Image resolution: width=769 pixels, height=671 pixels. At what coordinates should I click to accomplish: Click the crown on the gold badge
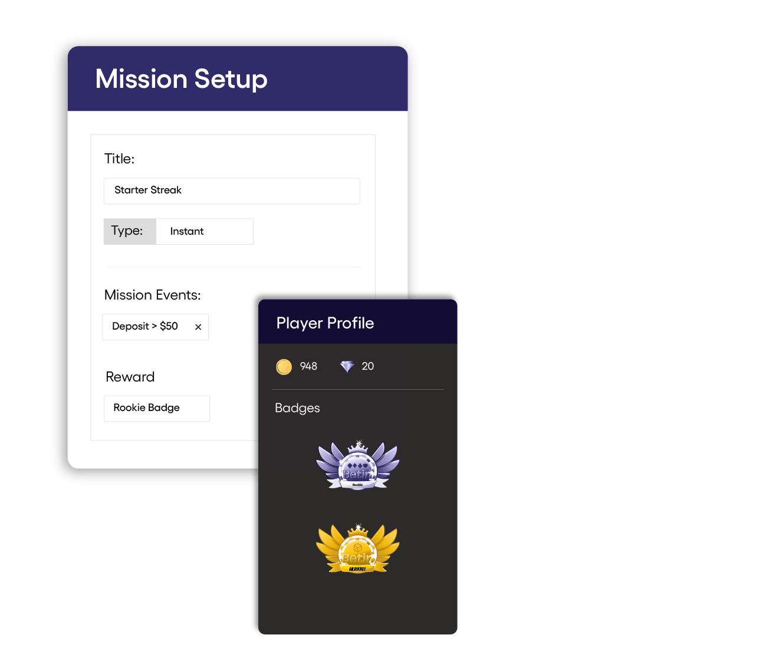[358, 530]
